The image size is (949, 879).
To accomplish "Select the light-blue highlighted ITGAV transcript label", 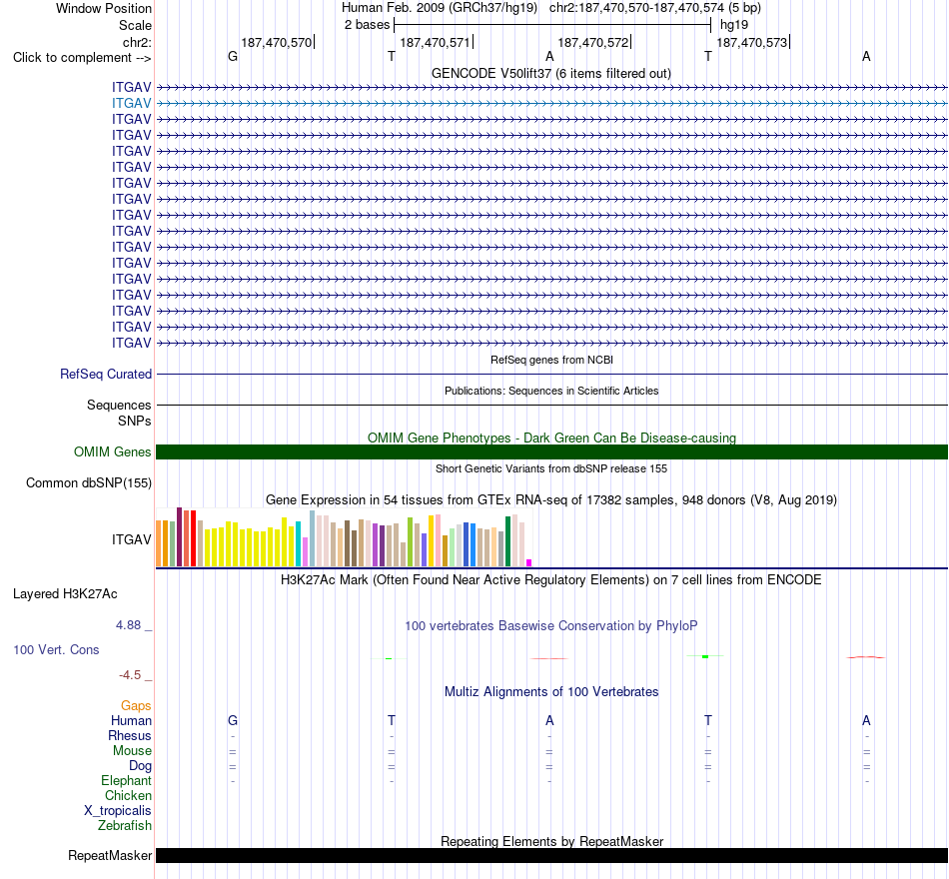I will [x=131, y=103].
